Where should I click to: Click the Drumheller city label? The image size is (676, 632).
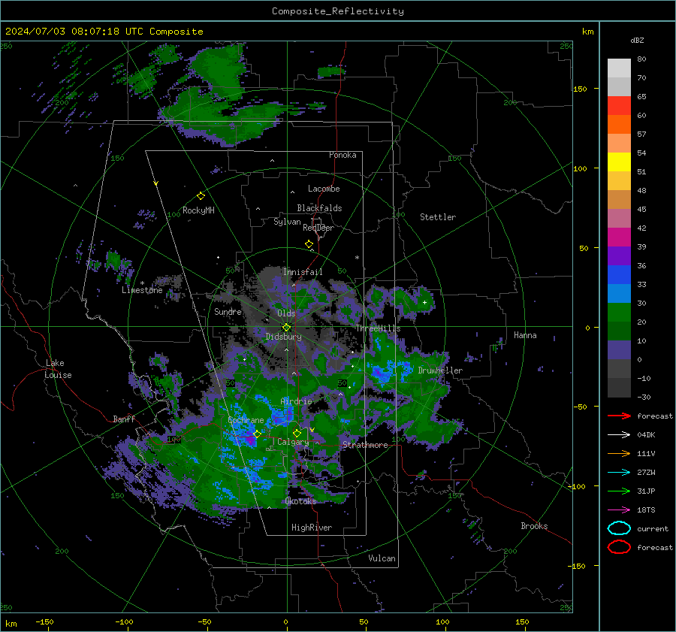point(440,370)
